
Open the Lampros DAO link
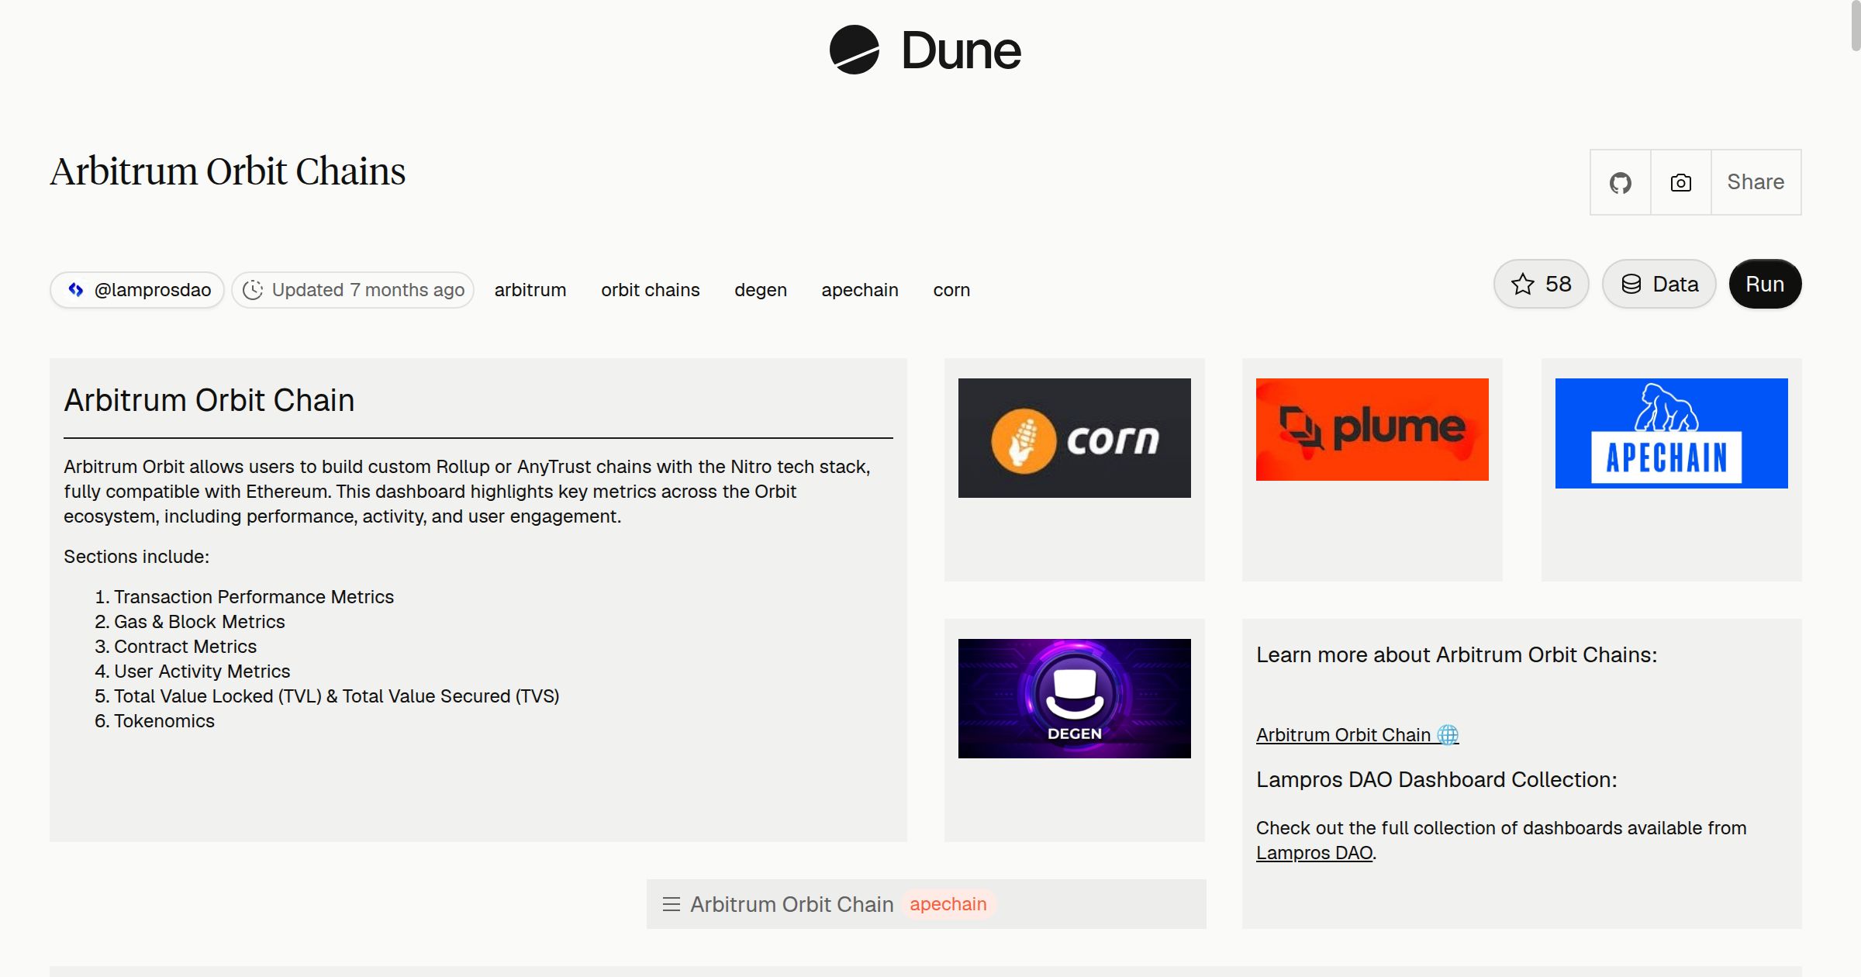[x=1314, y=853]
